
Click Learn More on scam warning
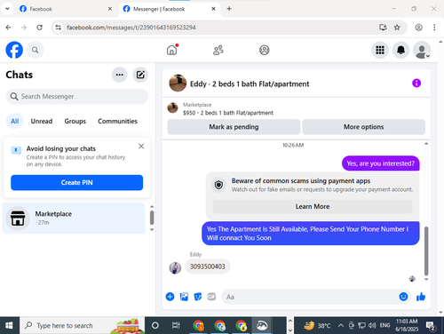click(x=313, y=206)
